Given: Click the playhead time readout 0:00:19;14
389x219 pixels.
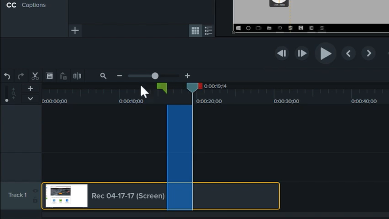Looking at the screenshot, I should pyautogui.click(x=215, y=86).
